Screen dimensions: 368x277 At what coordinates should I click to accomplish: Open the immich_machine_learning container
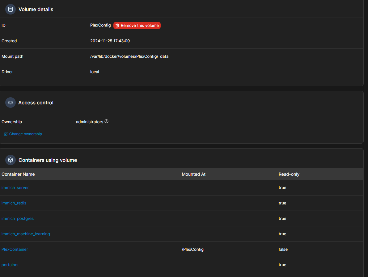click(26, 234)
